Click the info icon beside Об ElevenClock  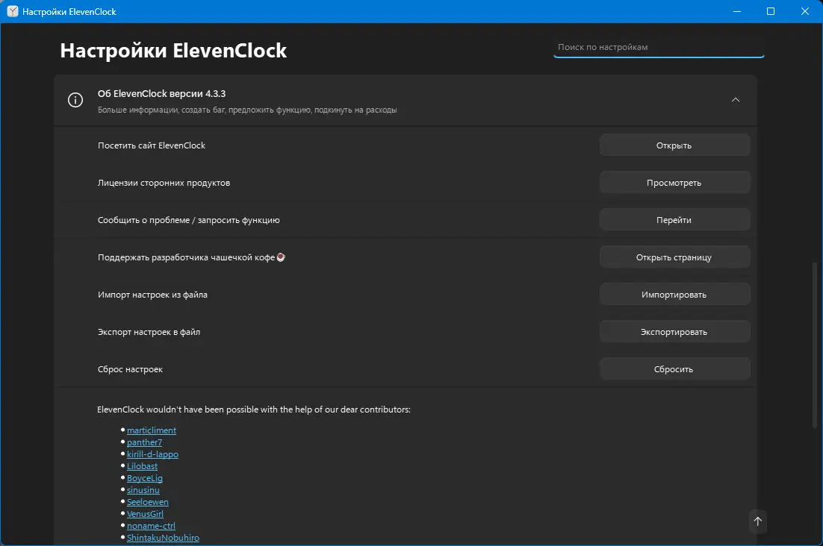point(75,100)
